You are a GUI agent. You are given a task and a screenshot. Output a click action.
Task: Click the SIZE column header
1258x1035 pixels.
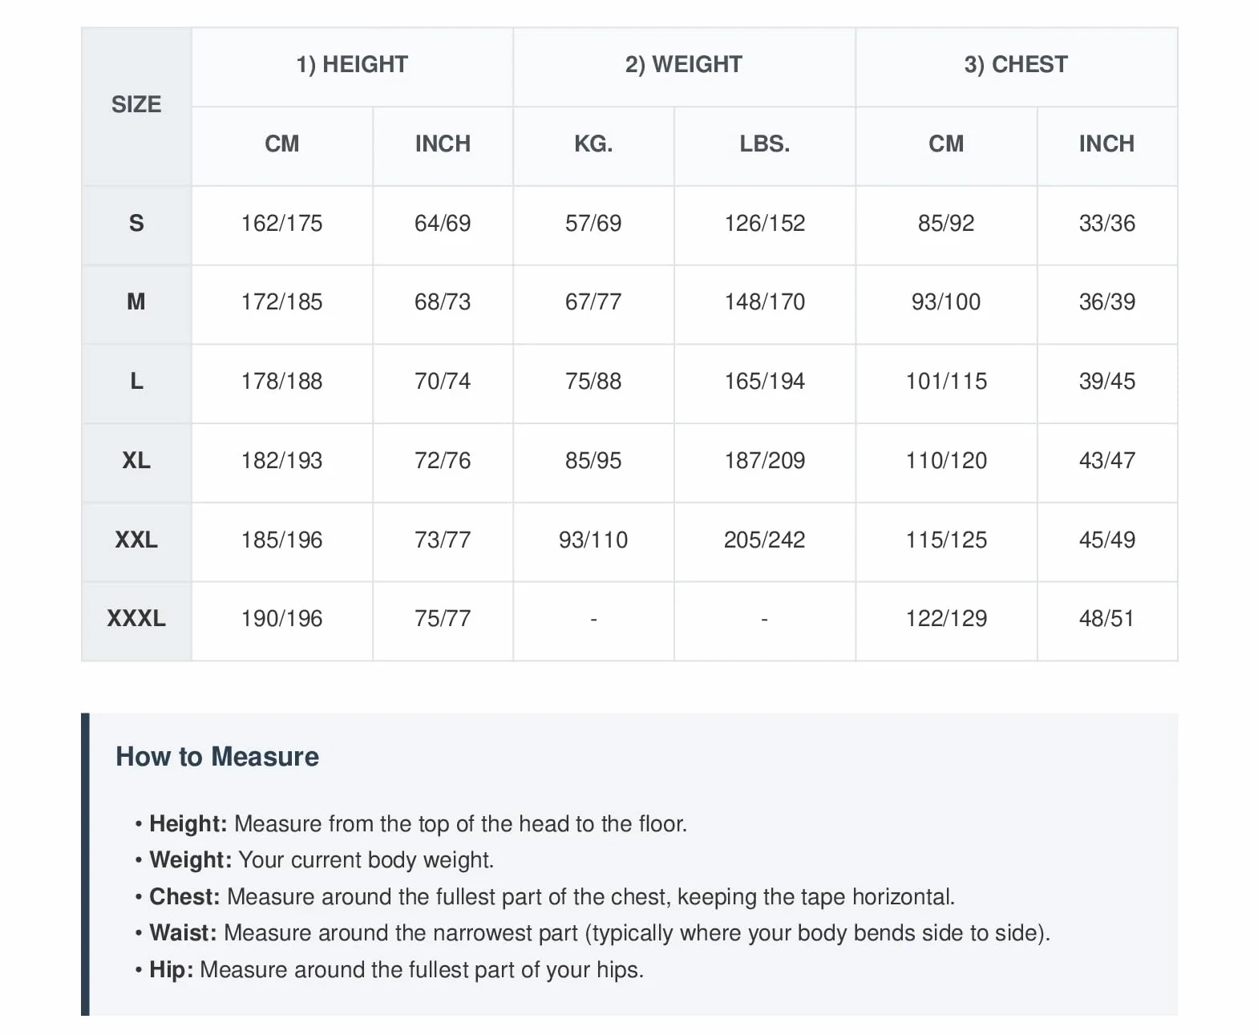point(136,105)
